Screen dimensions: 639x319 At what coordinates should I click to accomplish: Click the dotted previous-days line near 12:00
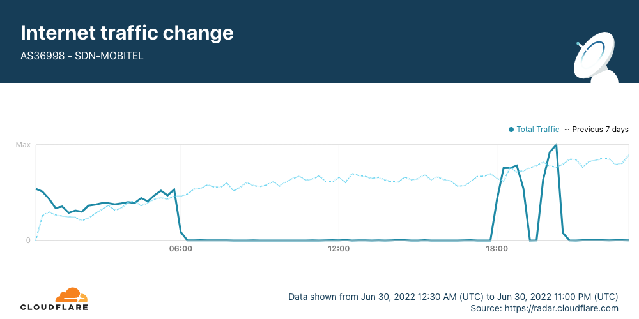[x=339, y=179]
